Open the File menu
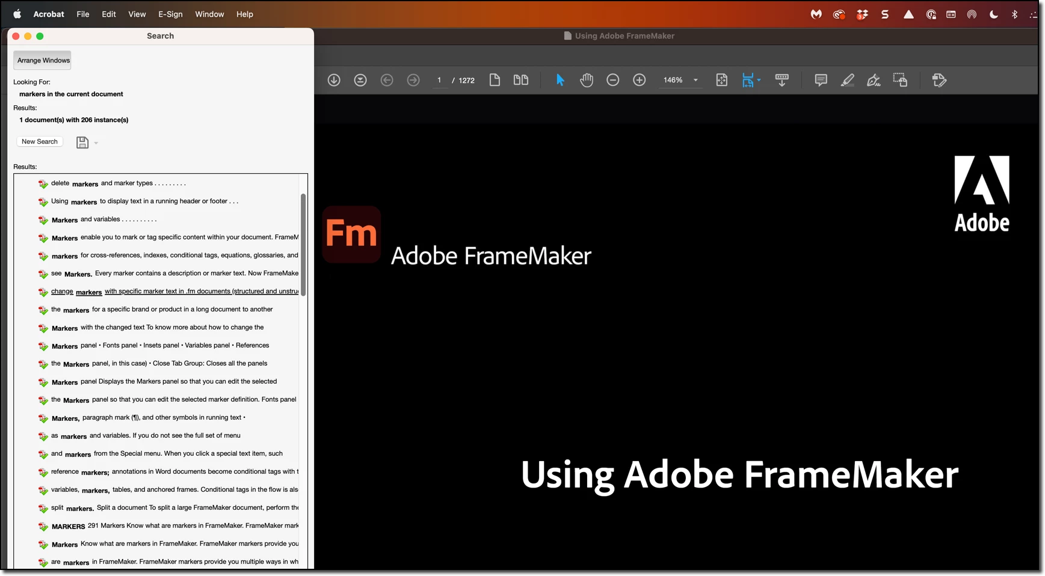Image resolution: width=1045 pixels, height=576 pixels. click(83, 14)
